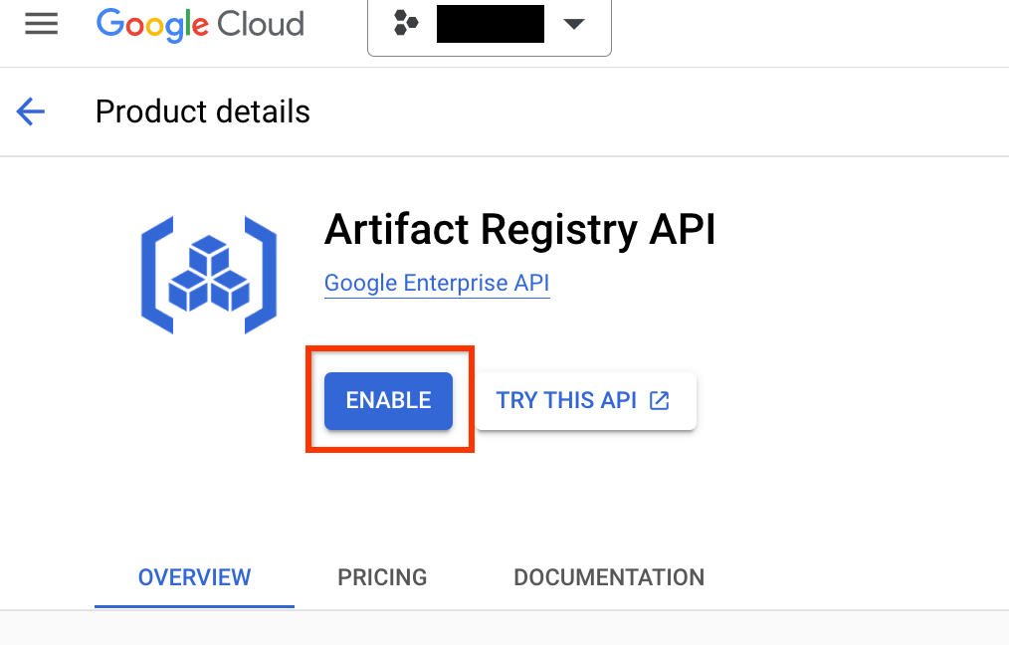Viewport: 1009px width, 645px height.
Task: Click the blue underlined link below the title
Action: coord(437,283)
